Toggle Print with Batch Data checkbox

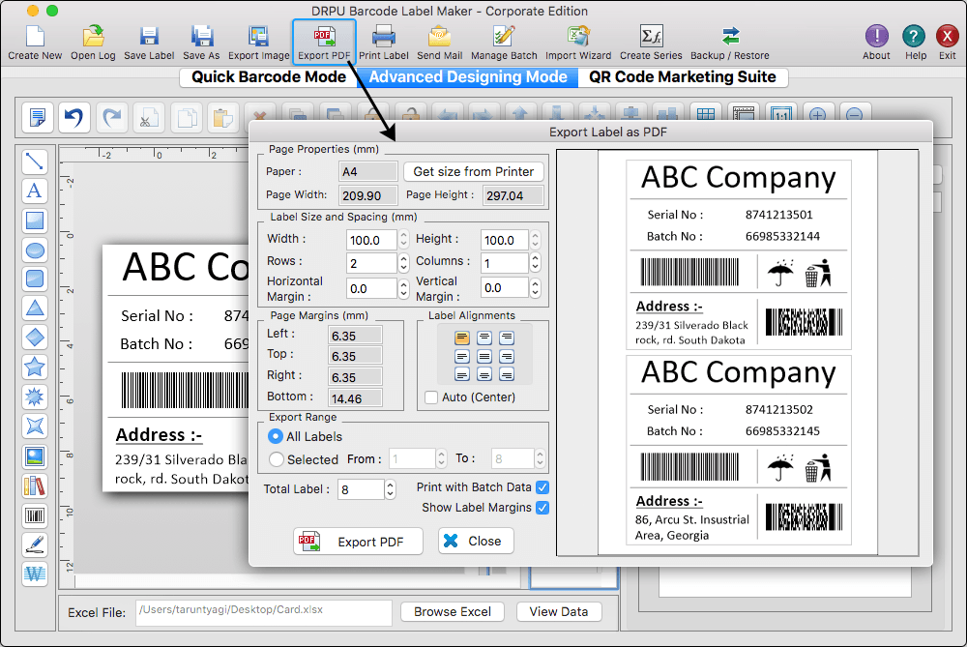tap(542, 487)
